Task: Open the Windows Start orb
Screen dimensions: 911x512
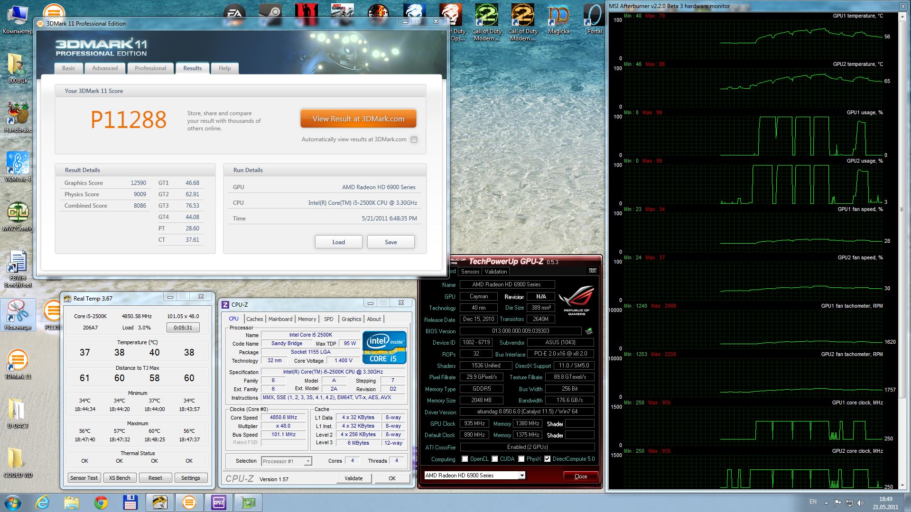Action: click(13, 503)
